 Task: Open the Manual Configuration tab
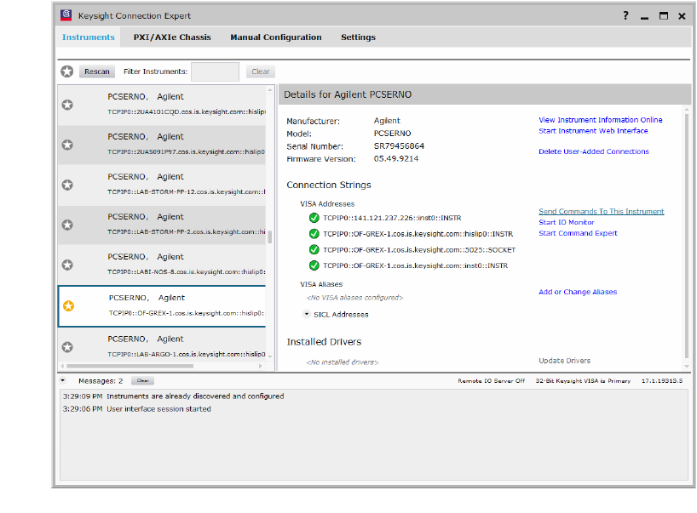[275, 37]
